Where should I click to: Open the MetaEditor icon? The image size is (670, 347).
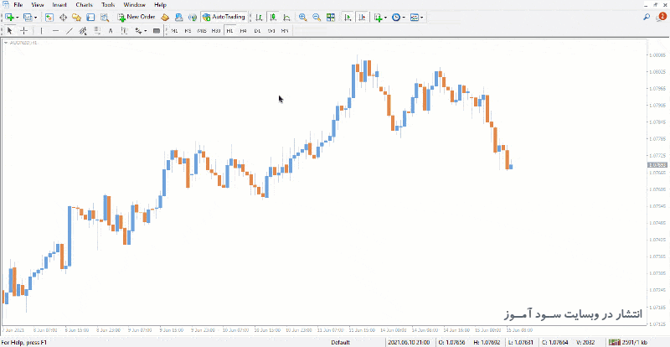(x=165, y=17)
